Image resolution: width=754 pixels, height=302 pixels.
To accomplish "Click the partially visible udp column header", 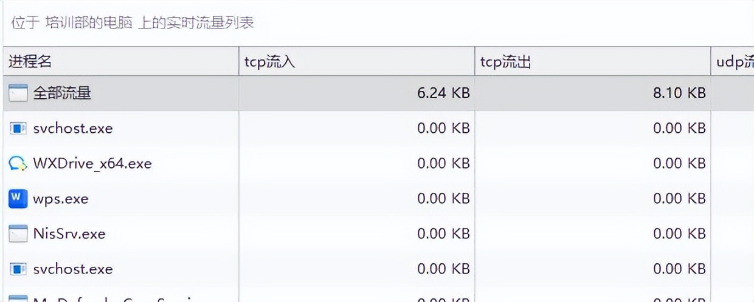I will 735,61.
